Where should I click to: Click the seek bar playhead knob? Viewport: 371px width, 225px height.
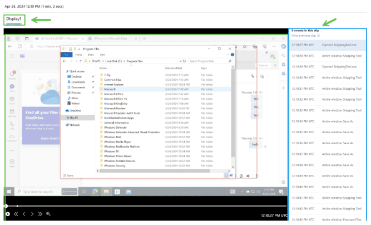coord(6,206)
